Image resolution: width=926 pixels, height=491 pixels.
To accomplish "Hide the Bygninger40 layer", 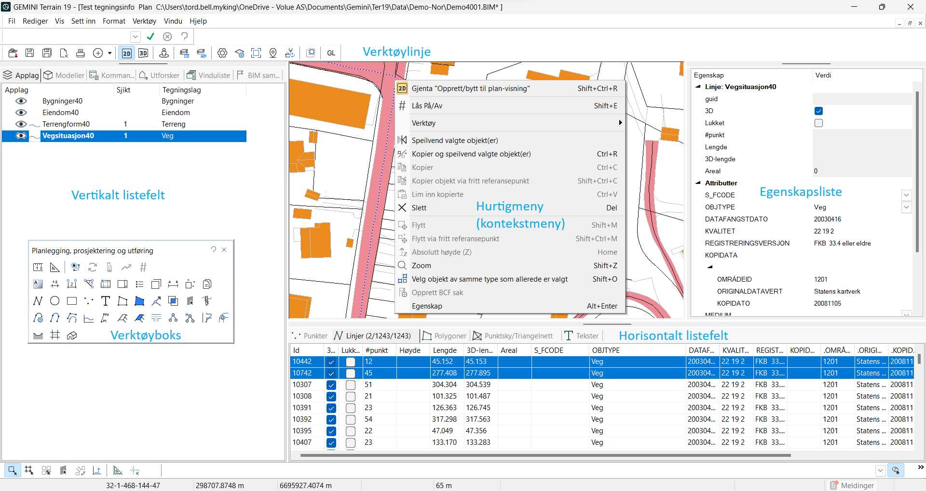I will pyautogui.click(x=21, y=101).
